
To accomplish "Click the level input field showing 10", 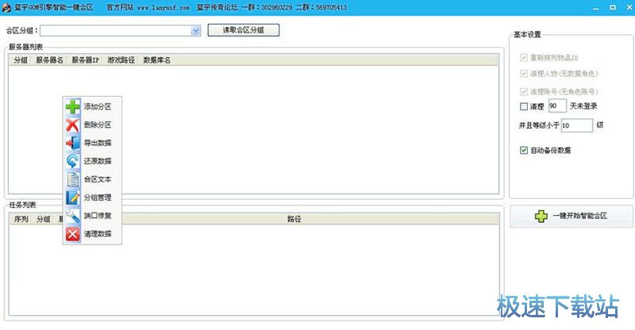I will pyautogui.click(x=577, y=125).
